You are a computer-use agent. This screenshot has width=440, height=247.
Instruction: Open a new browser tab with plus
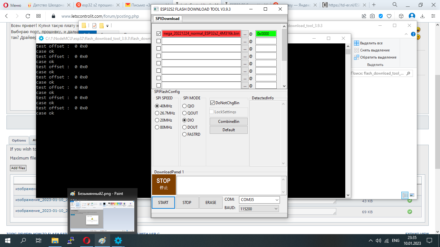tap(374, 5)
